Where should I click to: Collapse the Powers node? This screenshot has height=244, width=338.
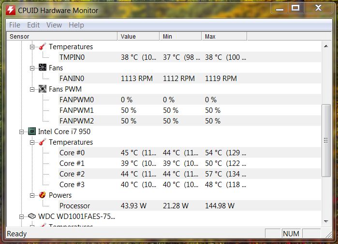pos(32,195)
